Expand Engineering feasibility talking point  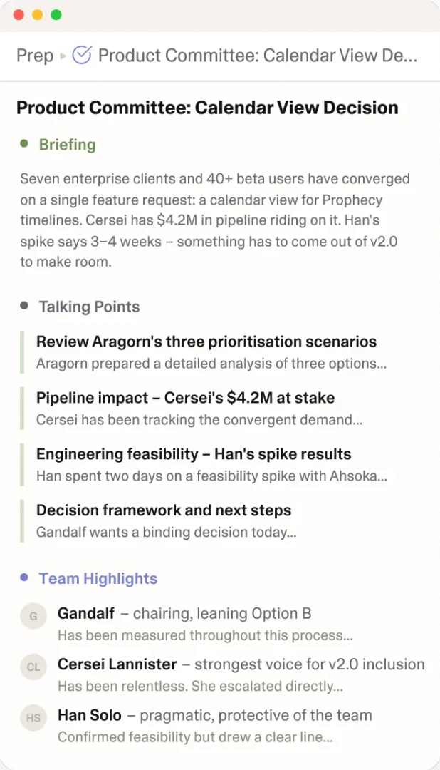pyautogui.click(x=194, y=454)
